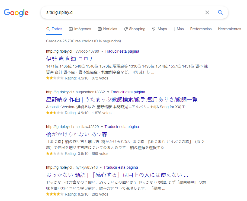Click the snippet starting with 'Acoustic Version-'
The width and height of the screenshot is (247, 201).
coord(116,107)
